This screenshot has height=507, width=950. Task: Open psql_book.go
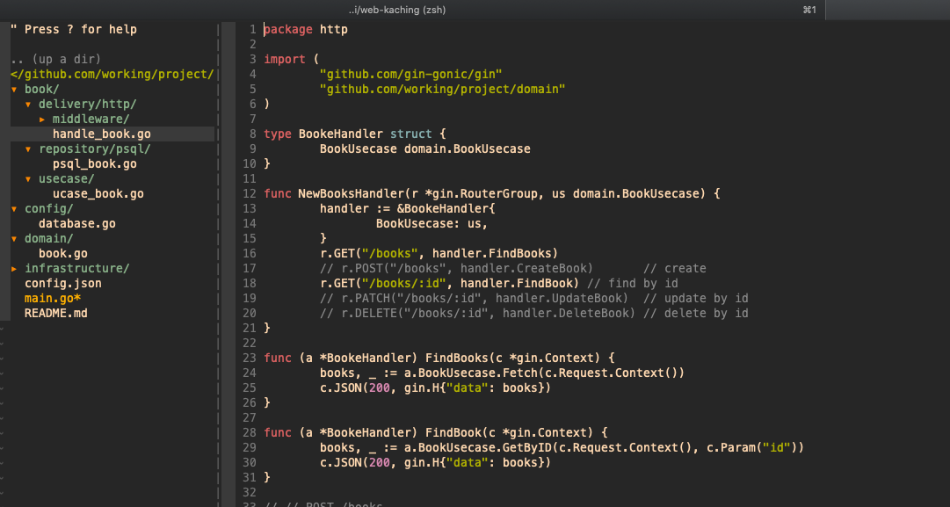[94, 163]
